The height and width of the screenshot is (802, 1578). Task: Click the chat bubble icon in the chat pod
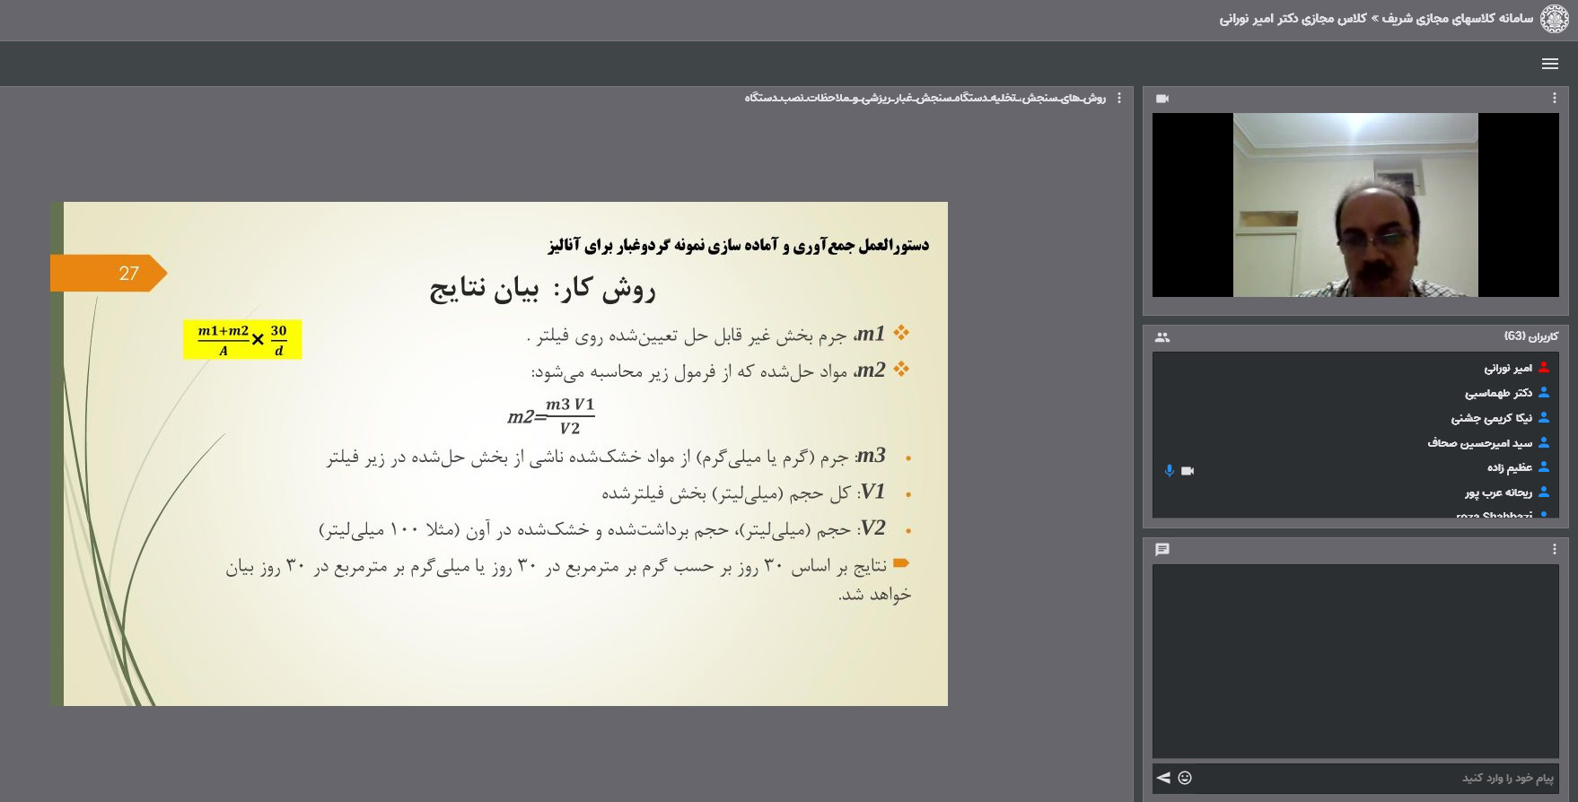[x=1162, y=550]
